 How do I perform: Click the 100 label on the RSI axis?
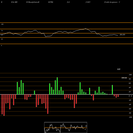(2, 24)
